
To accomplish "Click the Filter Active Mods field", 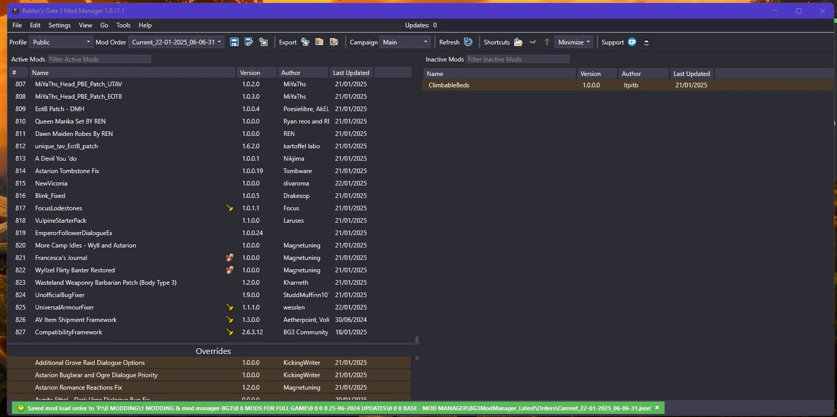I will point(99,59).
